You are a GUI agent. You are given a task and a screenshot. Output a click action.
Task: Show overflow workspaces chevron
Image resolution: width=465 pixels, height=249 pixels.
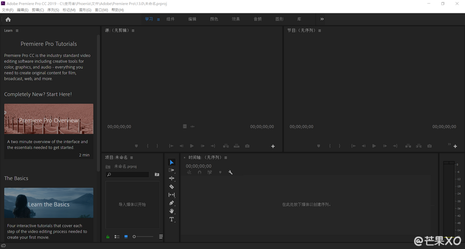click(x=322, y=19)
